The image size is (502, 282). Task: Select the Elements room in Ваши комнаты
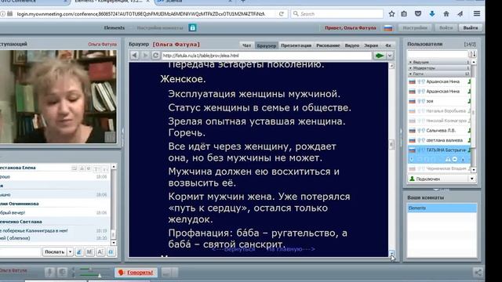(x=442, y=208)
